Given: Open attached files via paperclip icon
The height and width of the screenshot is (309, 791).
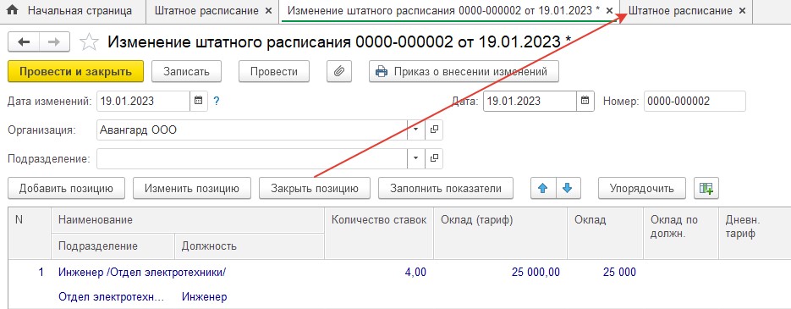Looking at the screenshot, I should coord(339,71).
